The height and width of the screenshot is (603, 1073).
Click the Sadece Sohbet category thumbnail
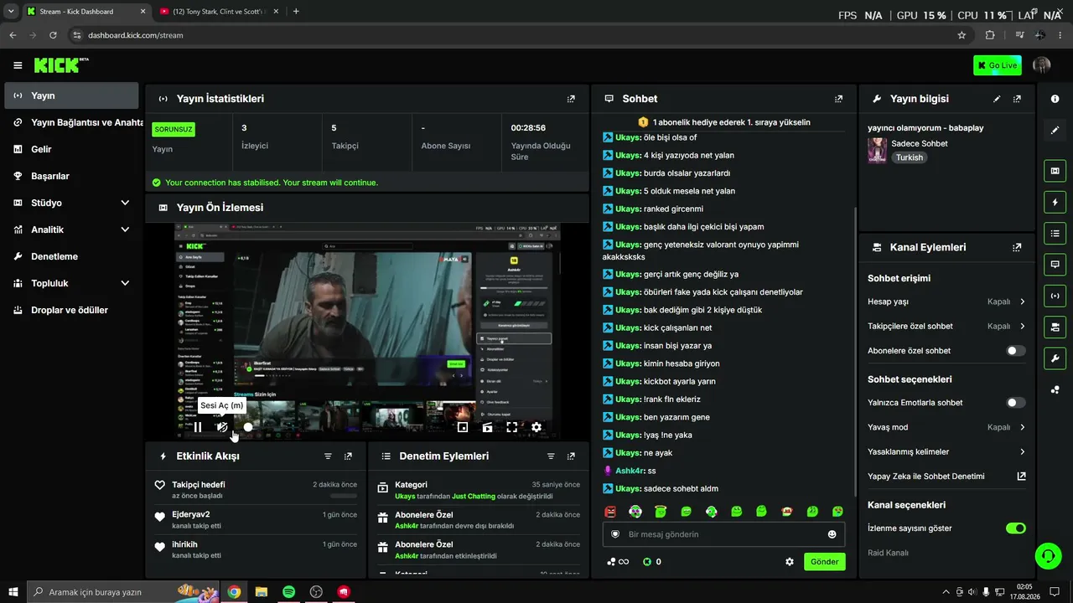coord(877,150)
